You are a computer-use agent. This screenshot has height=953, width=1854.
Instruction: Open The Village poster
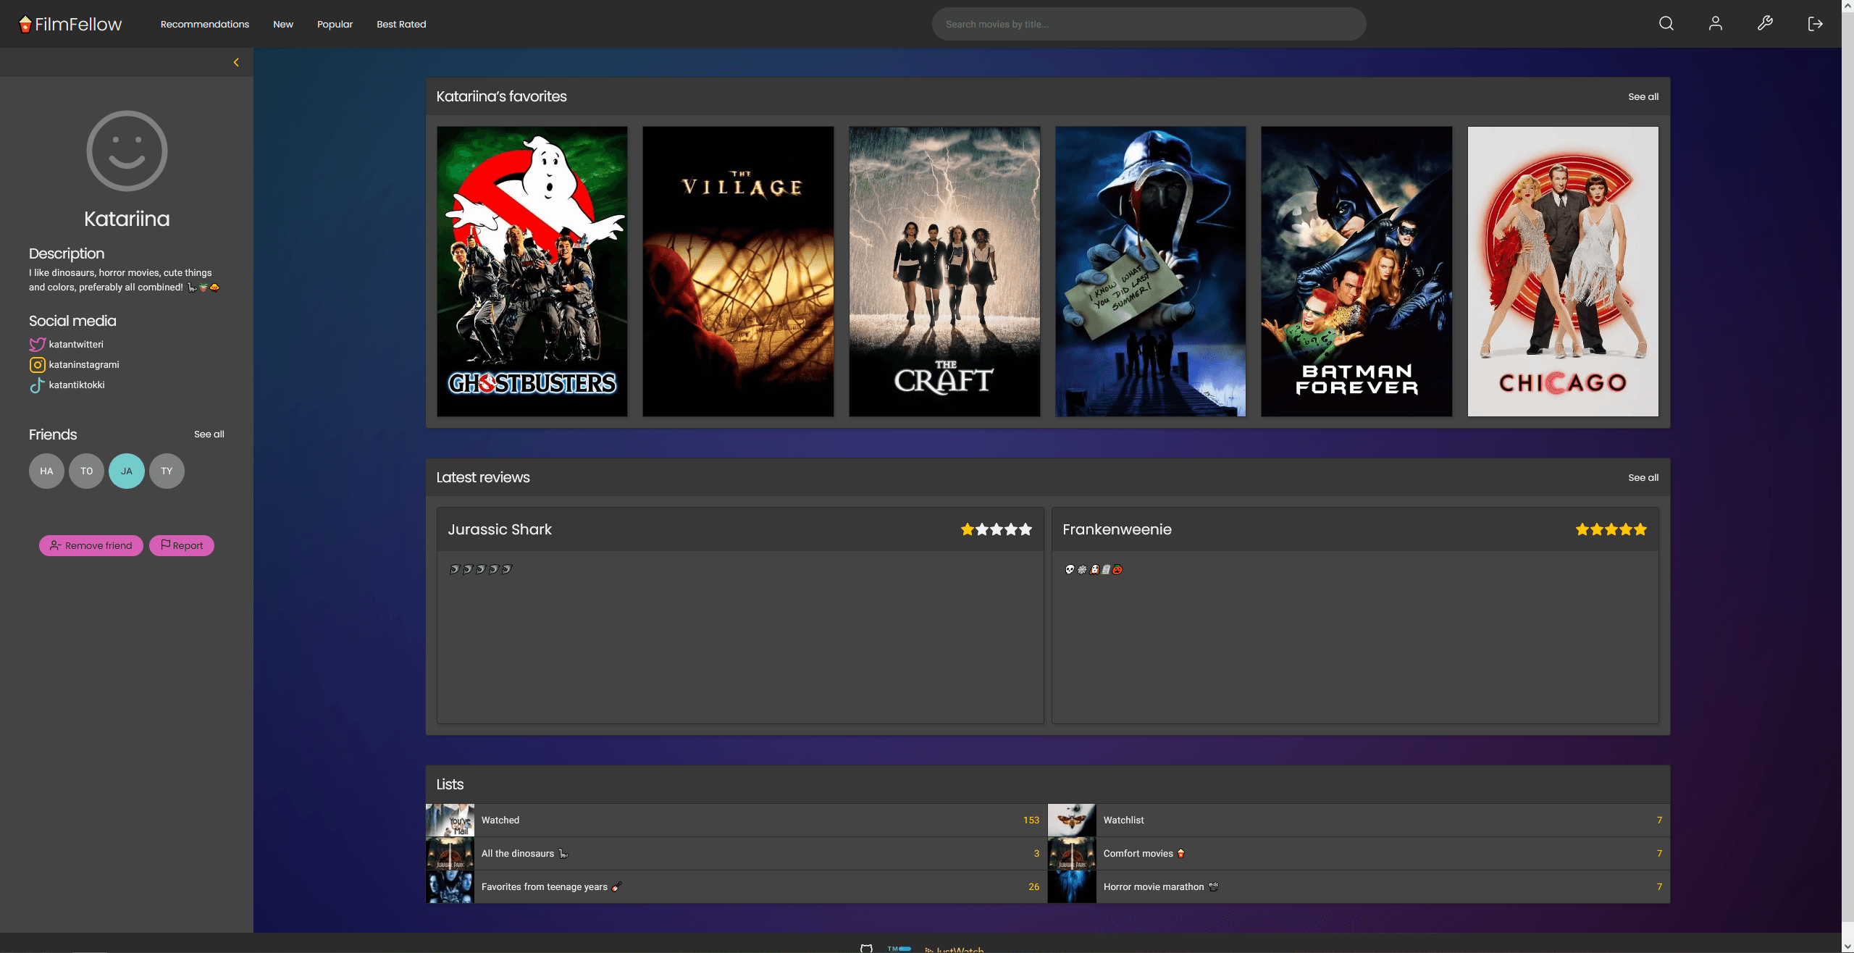coord(738,272)
